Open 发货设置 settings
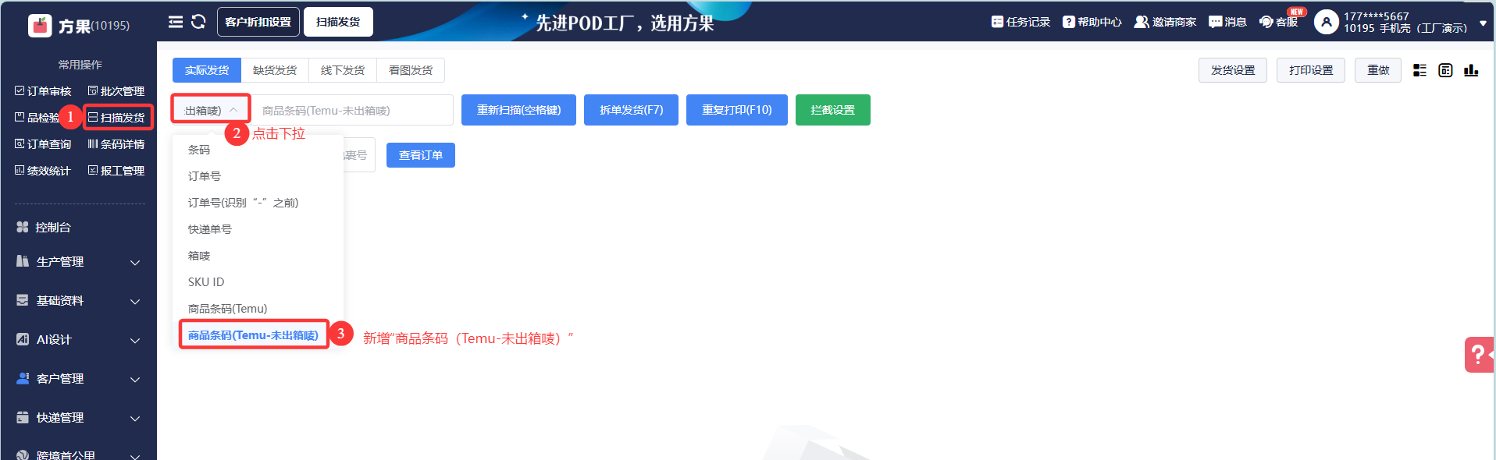The image size is (1496, 460). pos(1233,70)
